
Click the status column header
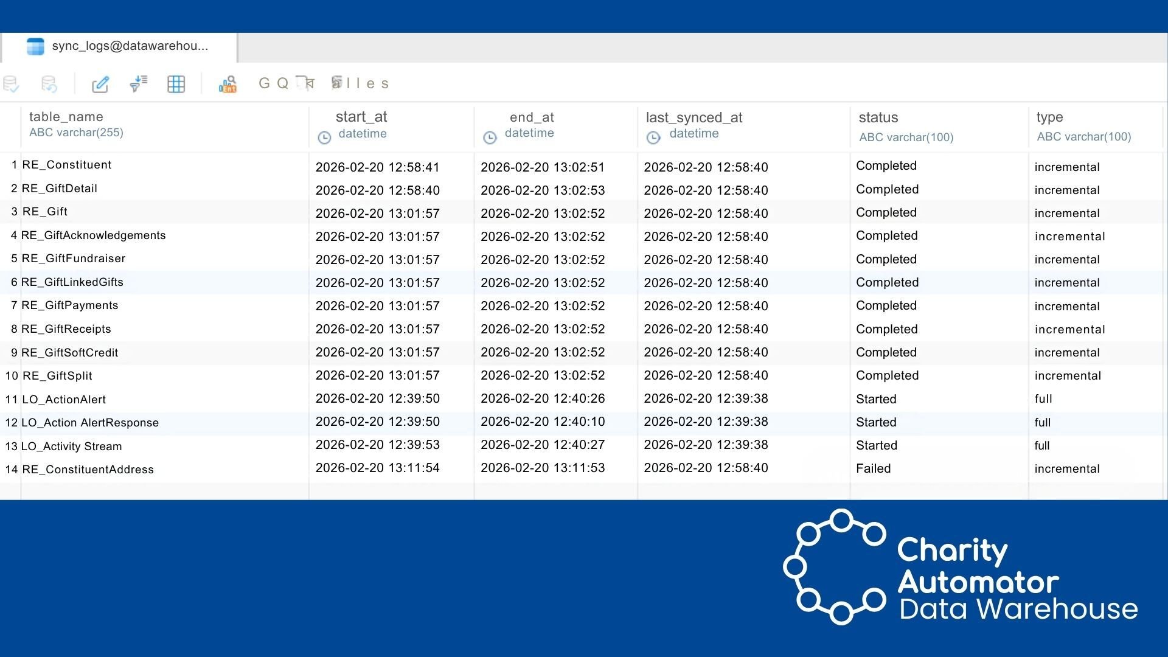[878, 117]
